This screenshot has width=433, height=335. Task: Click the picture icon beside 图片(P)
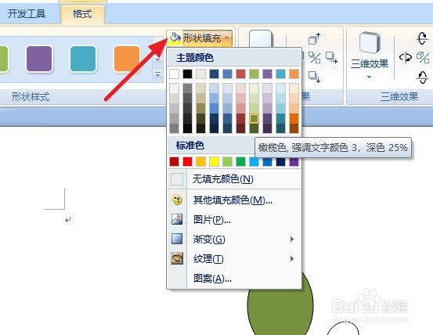[x=177, y=219]
